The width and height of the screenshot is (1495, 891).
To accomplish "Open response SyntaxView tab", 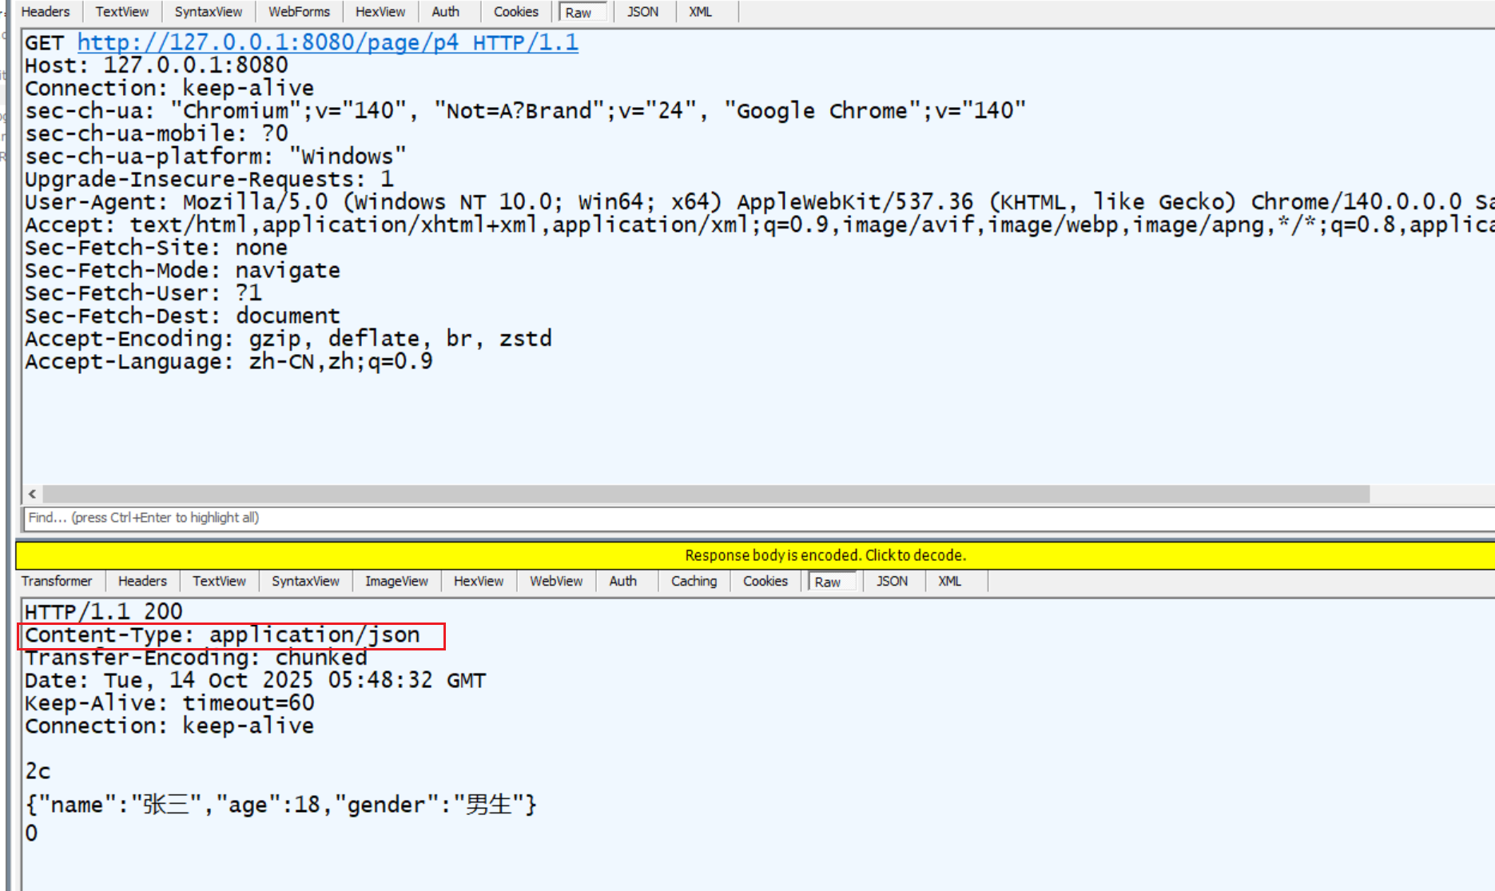I will pos(305,581).
